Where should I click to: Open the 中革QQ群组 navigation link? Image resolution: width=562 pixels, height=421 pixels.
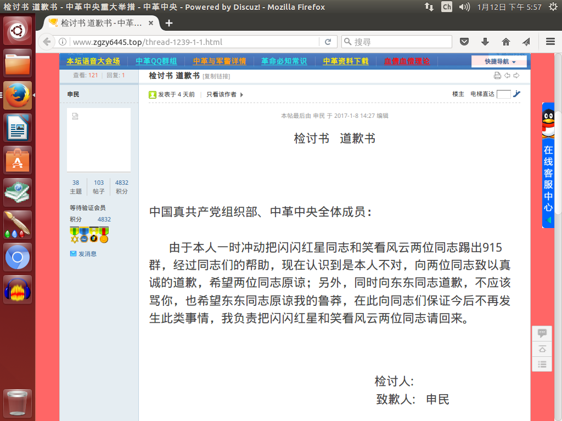pyautogui.click(x=156, y=61)
